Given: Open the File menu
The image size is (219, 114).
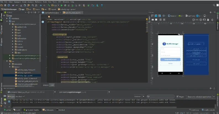Looking at the screenshot, I should 2,2.
